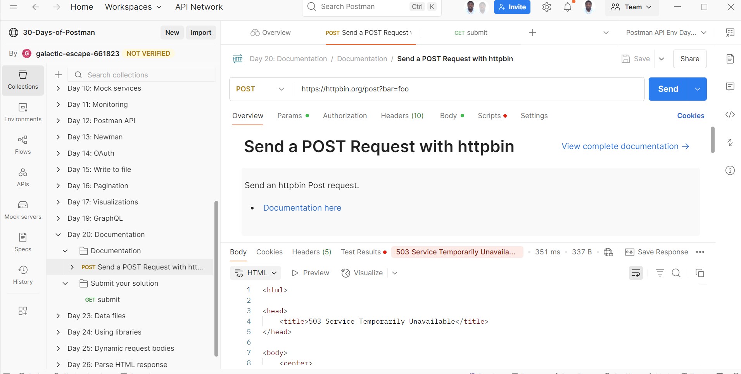Screen dimensions: 741x374
Task: Collapse Day 20: Documentation collection
Action: pyautogui.click(x=58, y=235)
